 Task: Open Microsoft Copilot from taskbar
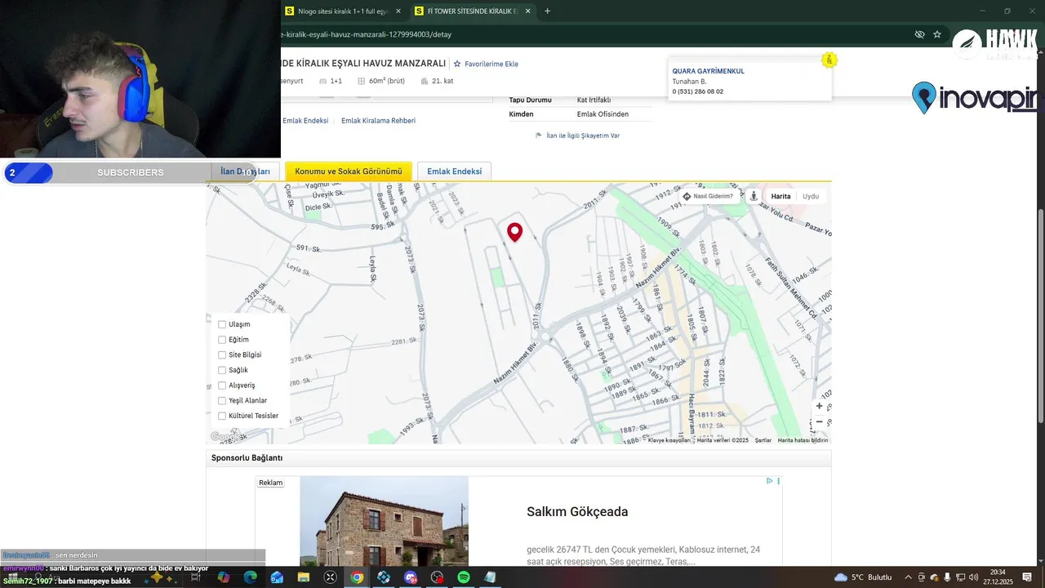[x=223, y=577]
